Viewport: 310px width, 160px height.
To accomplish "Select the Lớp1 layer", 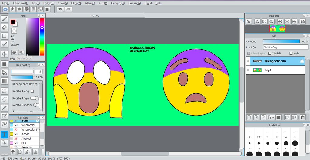I will coord(275,70).
